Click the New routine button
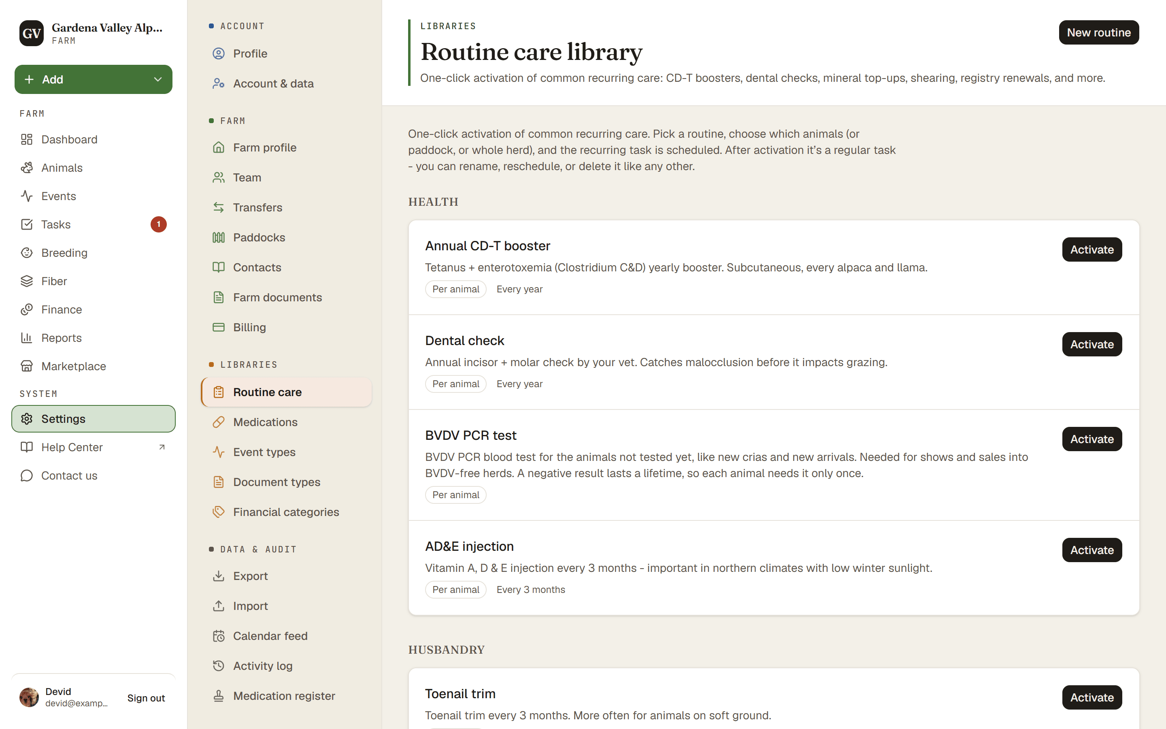Image resolution: width=1166 pixels, height=729 pixels. (x=1098, y=32)
